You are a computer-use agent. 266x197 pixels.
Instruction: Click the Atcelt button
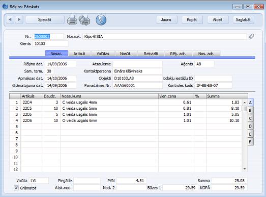(218, 19)
